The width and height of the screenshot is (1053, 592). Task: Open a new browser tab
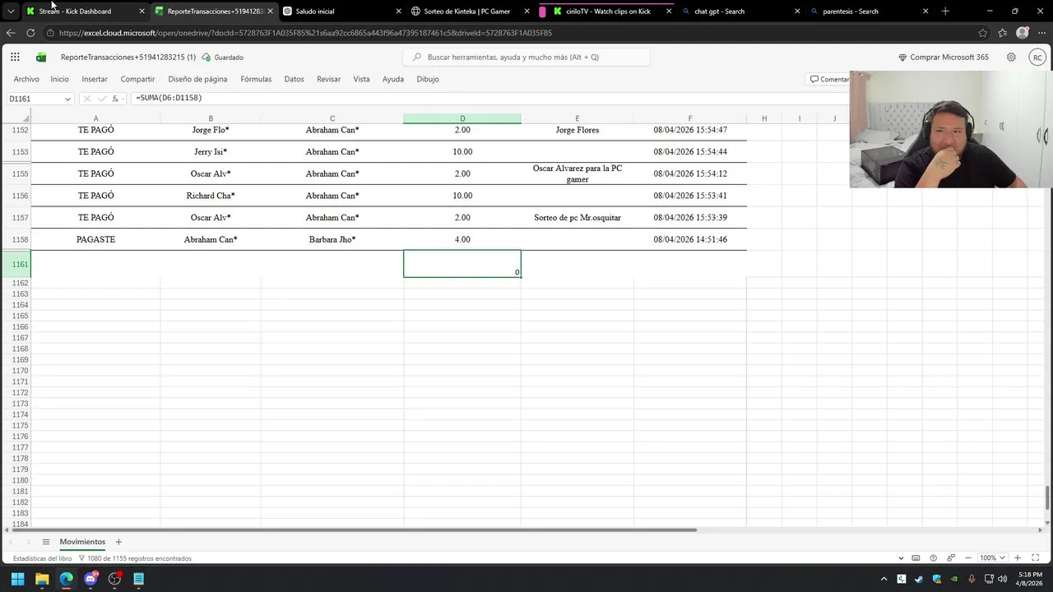pos(945,12)
